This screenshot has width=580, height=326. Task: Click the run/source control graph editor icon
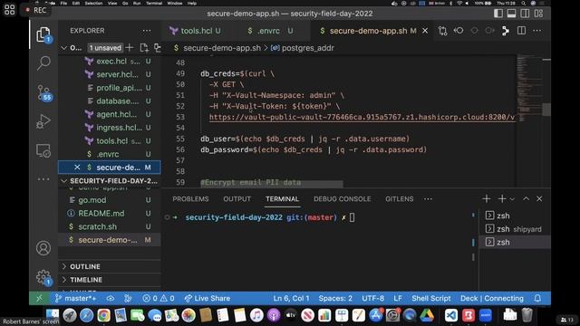(506, 31)
